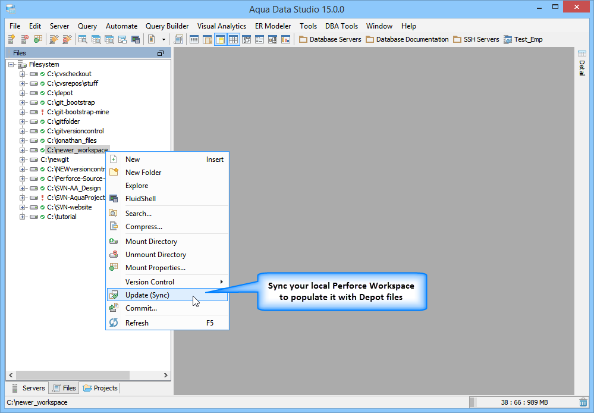Click the list-form toolbar icon with lines

tap(259, 39)
